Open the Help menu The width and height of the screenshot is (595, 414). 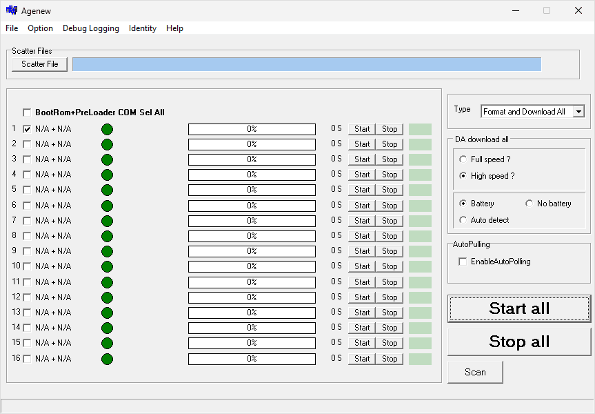click(174, 28)
